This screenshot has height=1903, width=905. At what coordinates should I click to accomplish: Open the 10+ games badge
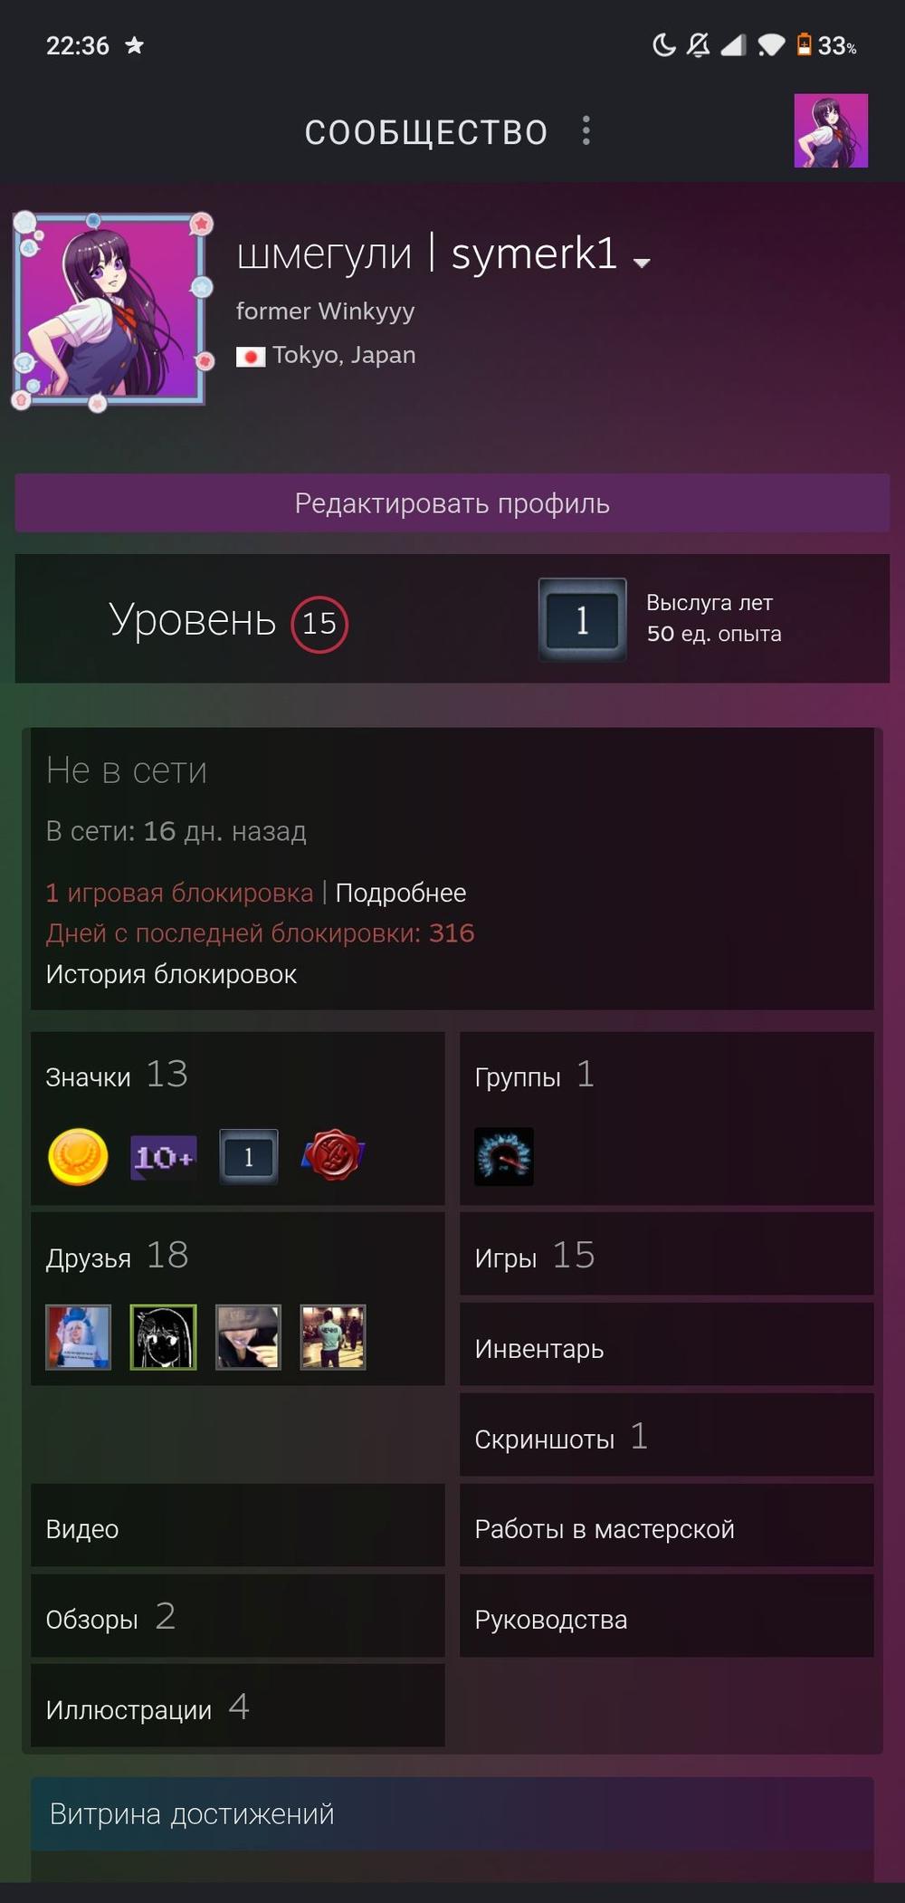coord(163,1156)
